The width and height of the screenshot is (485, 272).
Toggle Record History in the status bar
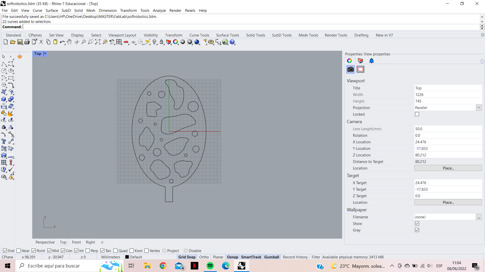pos(295,257)
